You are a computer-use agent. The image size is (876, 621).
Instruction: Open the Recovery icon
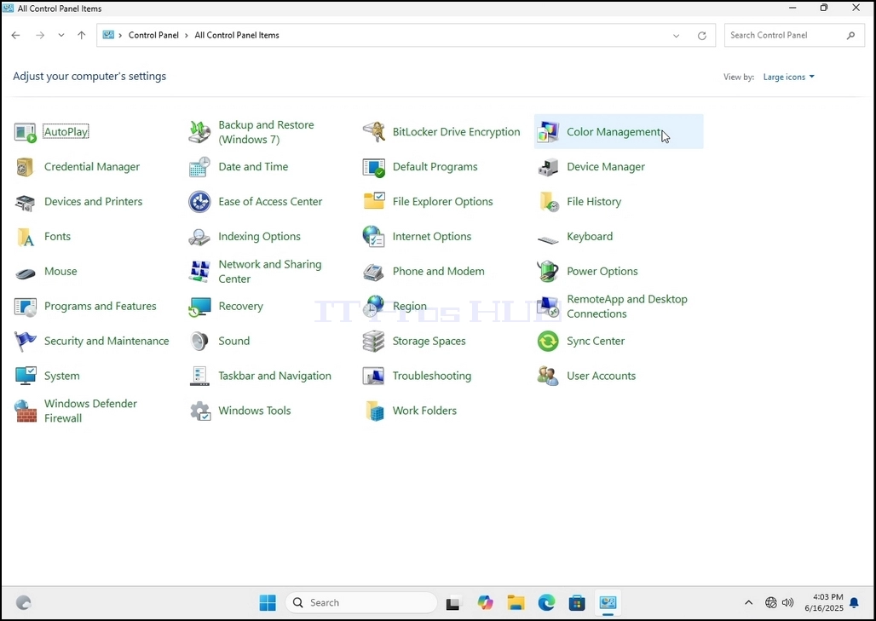click(199, 307)
